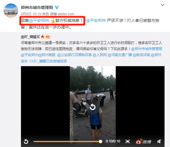Screen dimensions: 170x147
Task: Click the second @平安郑州 mention after the slash
Action: (96, 20)
